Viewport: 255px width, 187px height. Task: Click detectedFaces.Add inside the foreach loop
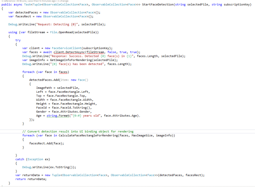click(x=41, y=80)
